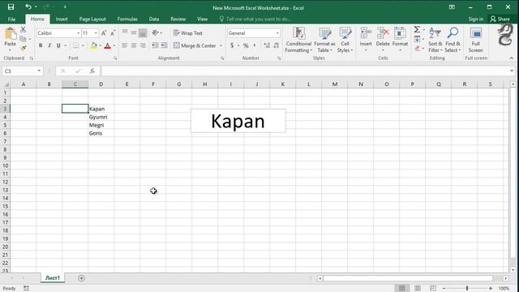Click the Decrease Decimal icon

coord(276,45)
